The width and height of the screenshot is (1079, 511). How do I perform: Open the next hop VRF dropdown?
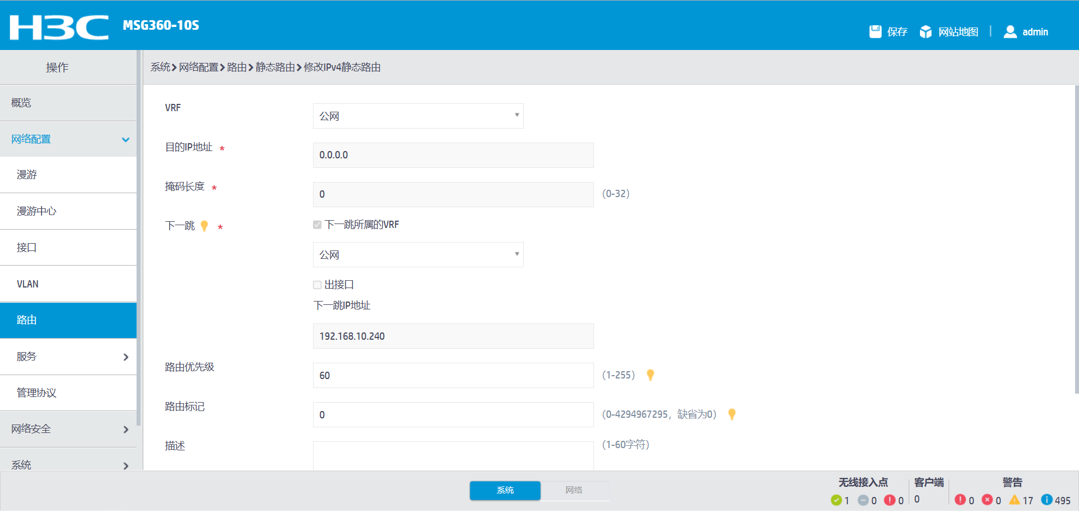(418, 254)
